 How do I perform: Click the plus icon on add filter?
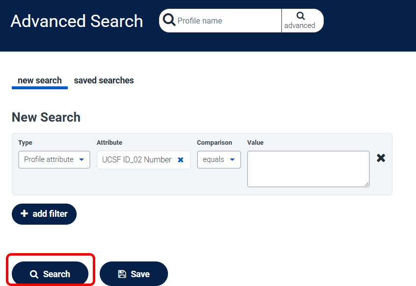(25, 213)
